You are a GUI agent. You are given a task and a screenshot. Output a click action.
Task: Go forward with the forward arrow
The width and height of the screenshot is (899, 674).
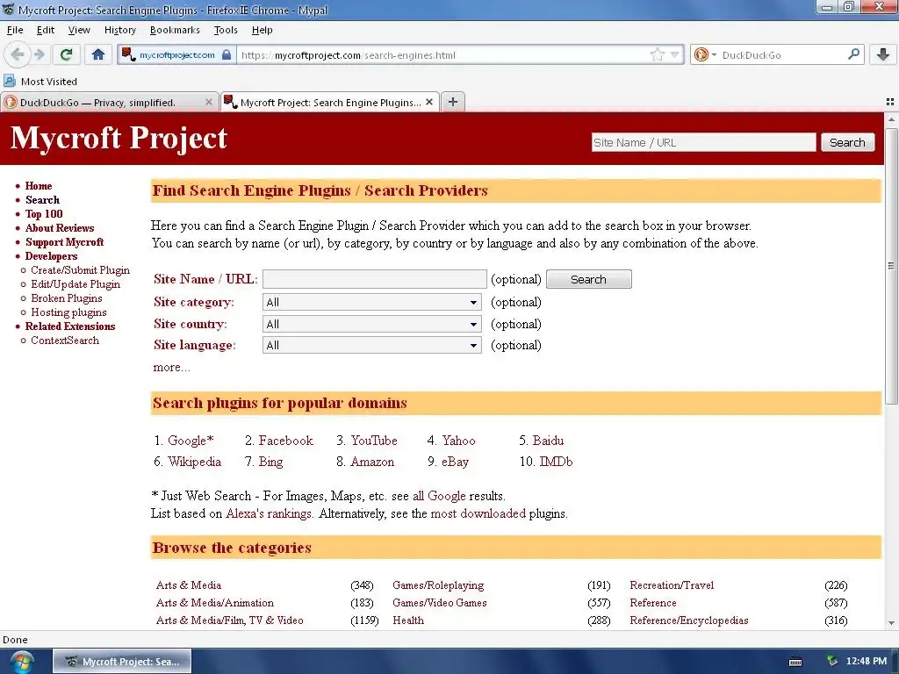39,55
